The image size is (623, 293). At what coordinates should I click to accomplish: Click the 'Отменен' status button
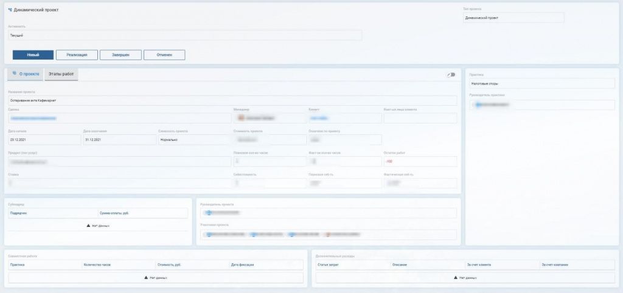point(164,55)
